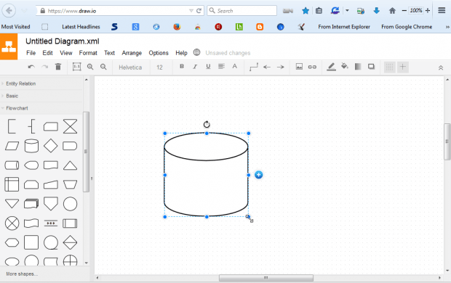The image size is (451, 283).
Task: Open font size 12 dropdown
Action: click(159, 67)
